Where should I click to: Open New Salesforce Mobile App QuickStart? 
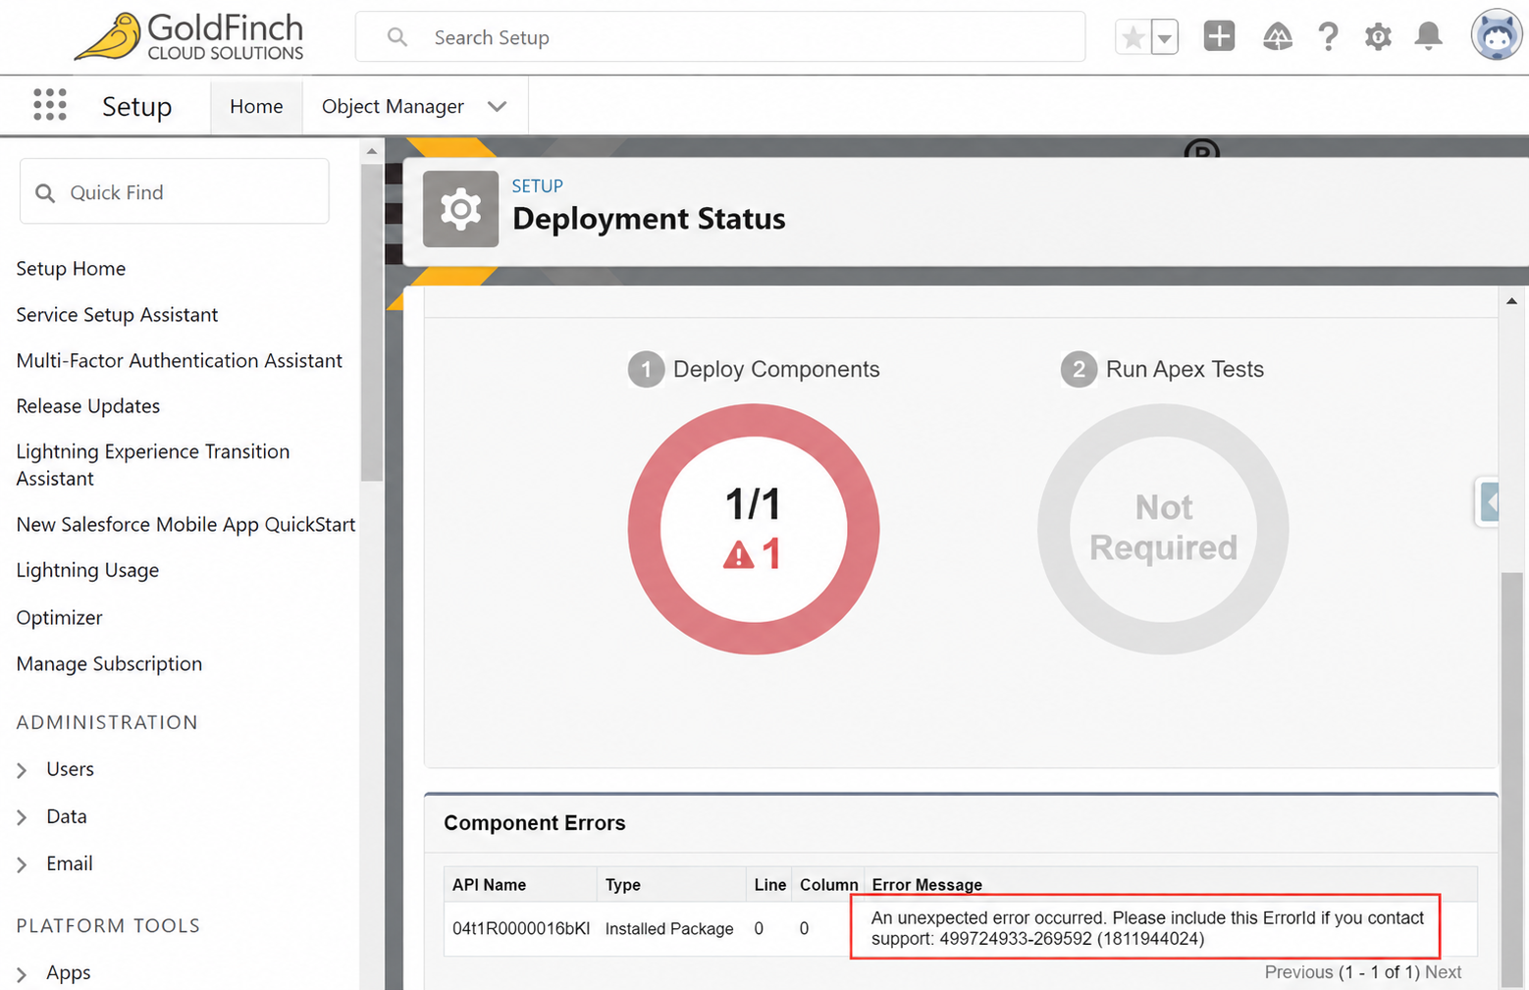[185, 525]
